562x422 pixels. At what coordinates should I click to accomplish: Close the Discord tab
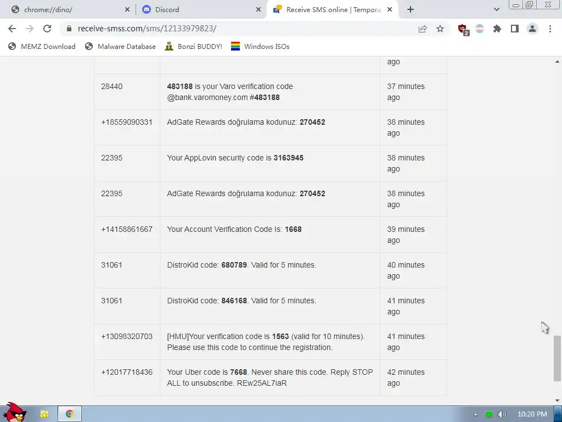[258, 10]
